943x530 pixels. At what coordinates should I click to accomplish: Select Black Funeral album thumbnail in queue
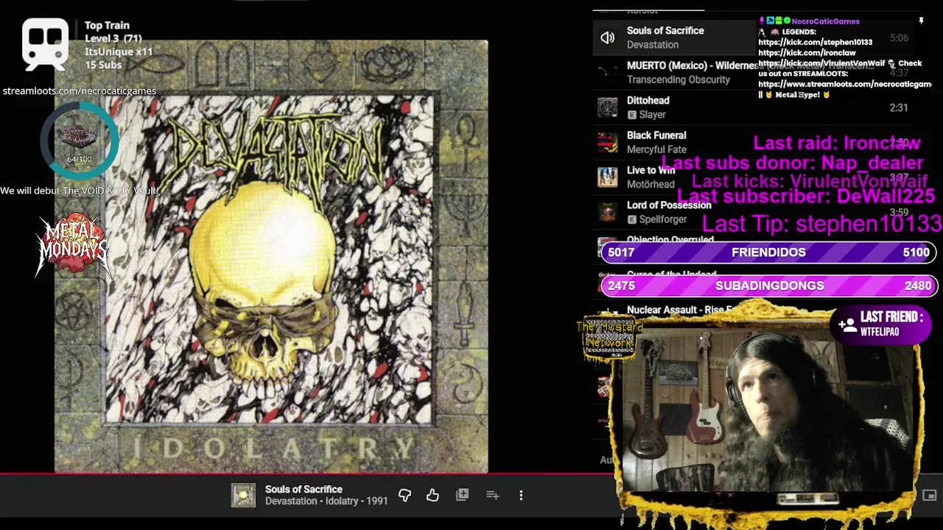point(608,142)
